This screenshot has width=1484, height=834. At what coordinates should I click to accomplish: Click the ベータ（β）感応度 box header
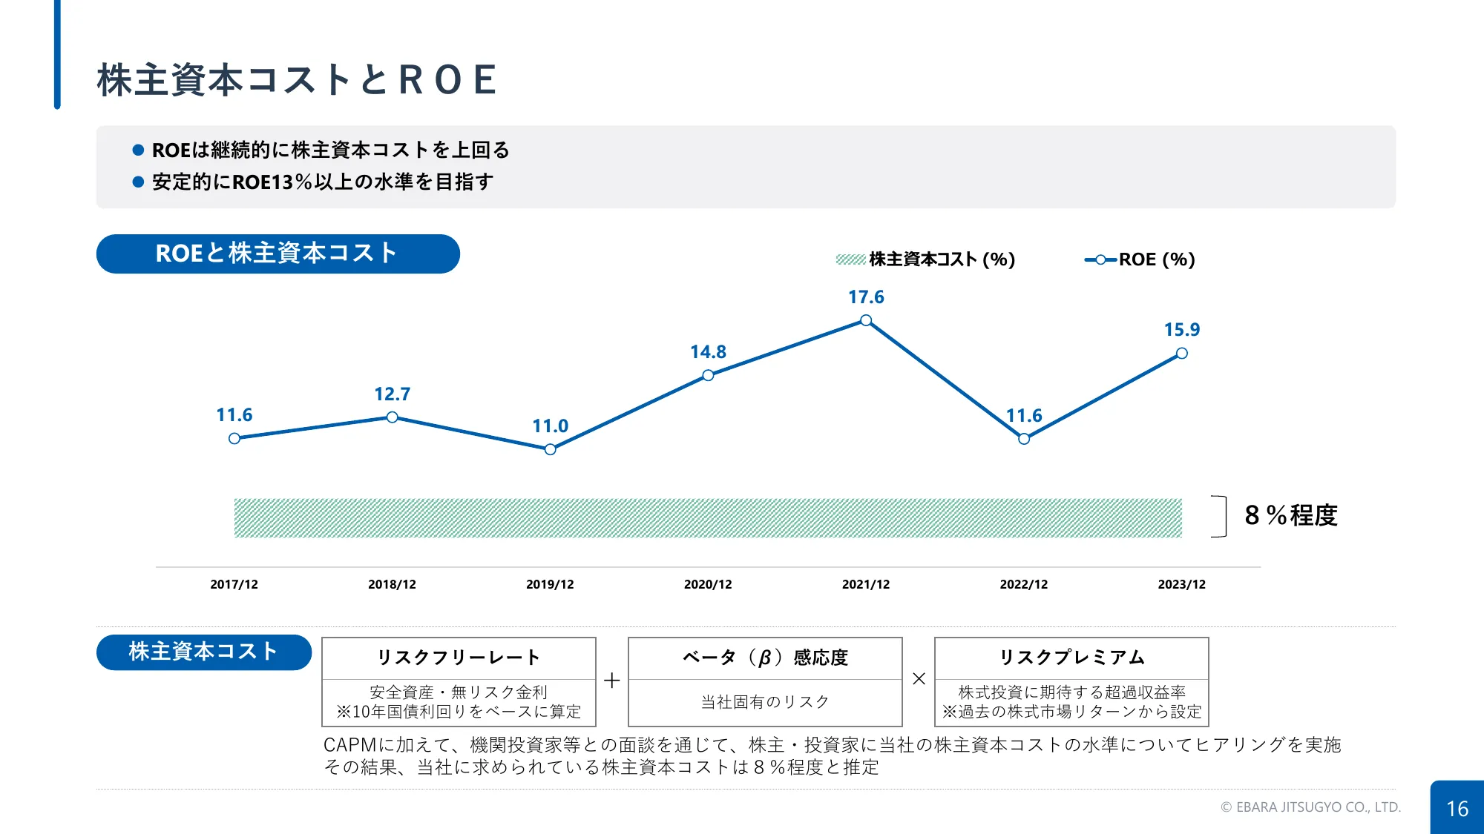click(x=765, y=658)
